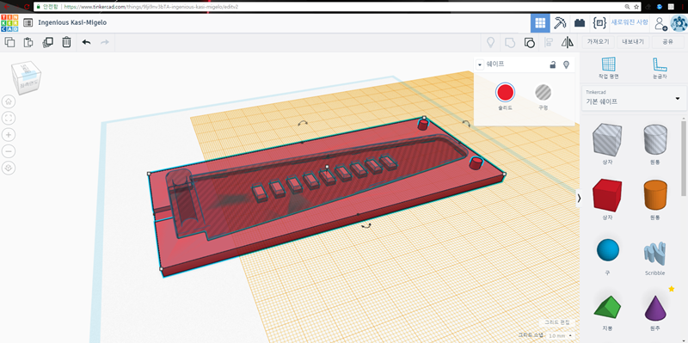
Task: Click the What's New link
Action: tap(630, 22)
